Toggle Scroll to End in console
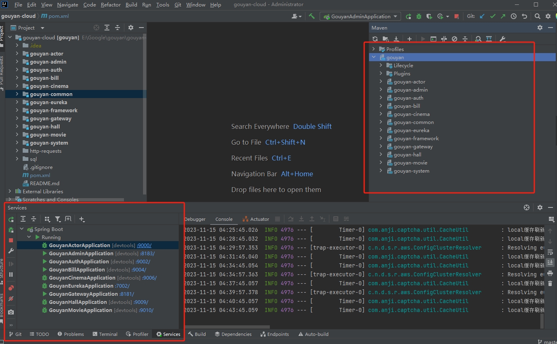Image resolution: width=557 pixels, height=344 pixels. tap(550, 263)
